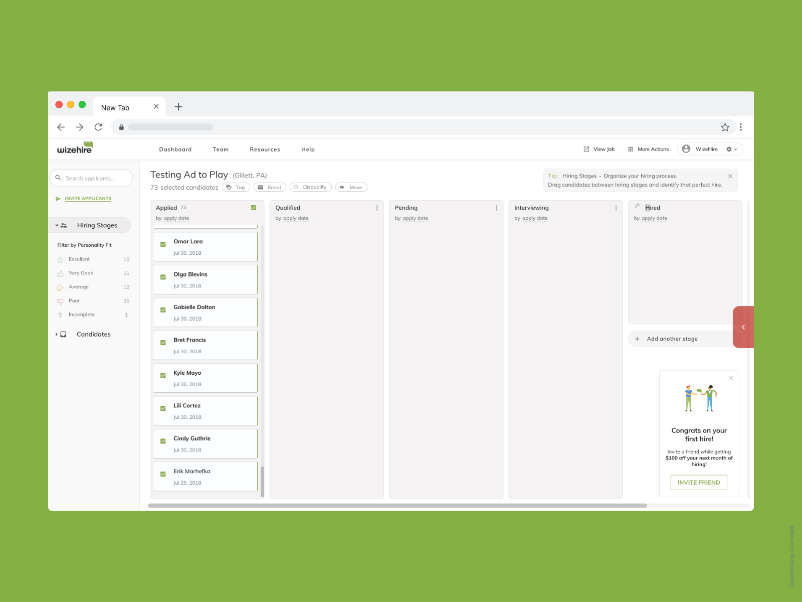The width and height of the screenshot is (802, 602).
Task: Click the browser address bar
Action: coord(424,127)
